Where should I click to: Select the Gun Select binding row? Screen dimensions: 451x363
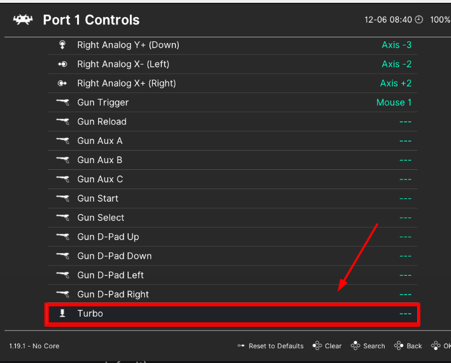click(x=233, y=217)
